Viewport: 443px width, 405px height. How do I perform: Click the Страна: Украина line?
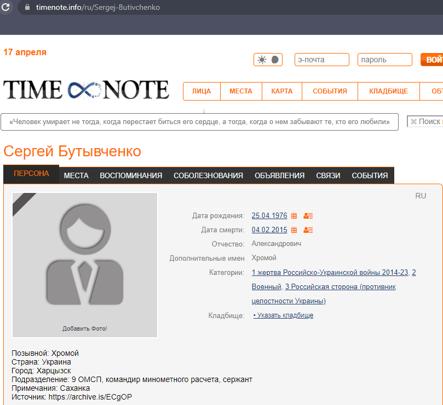click(41, 362)
